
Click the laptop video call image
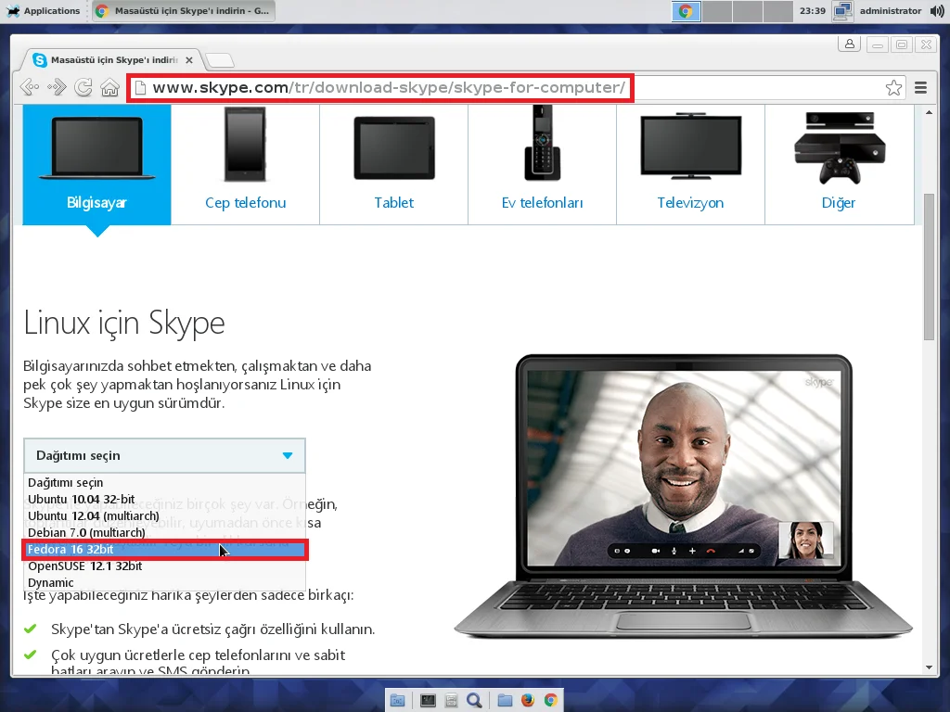[684, 497]
